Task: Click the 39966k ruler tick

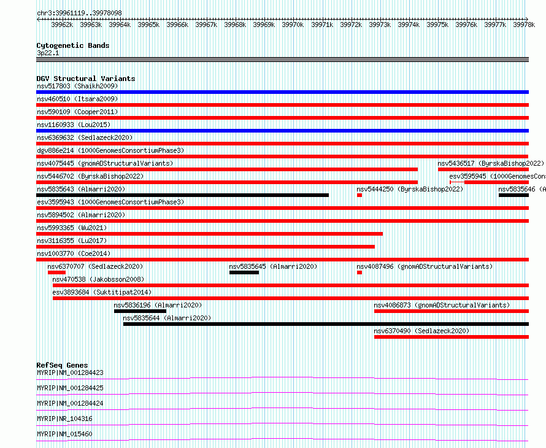Action: point(177,25)
